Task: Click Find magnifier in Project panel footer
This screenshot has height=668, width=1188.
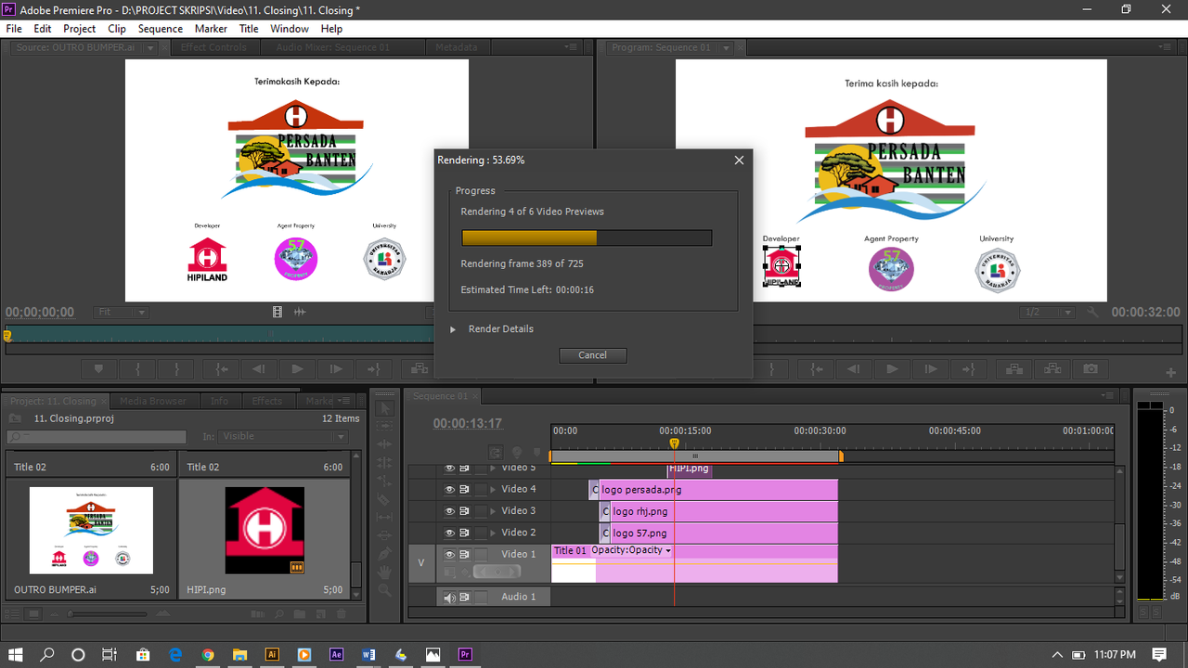Action: [278, 613]
